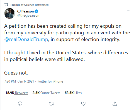The image size is (134, 110).
Task: View the 18.9K Retweets list
Action: tap(17, 93)
